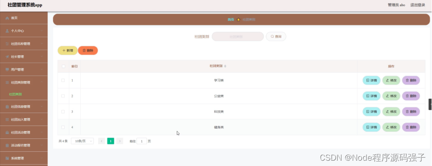Viewport: 432px width, 166px height.
Task: Click the 查询 search button
Action: click(276, 36)
